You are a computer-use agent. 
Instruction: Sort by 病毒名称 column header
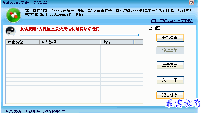pos(23,42)
